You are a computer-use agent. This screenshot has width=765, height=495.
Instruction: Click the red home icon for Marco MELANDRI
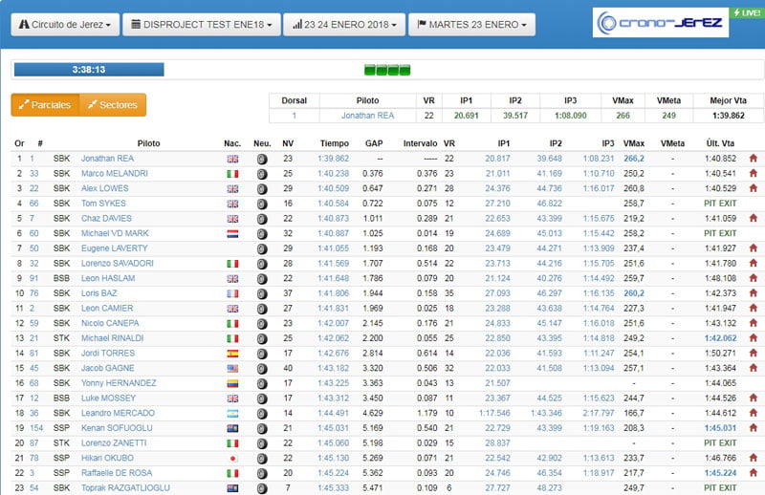[753, 174]
